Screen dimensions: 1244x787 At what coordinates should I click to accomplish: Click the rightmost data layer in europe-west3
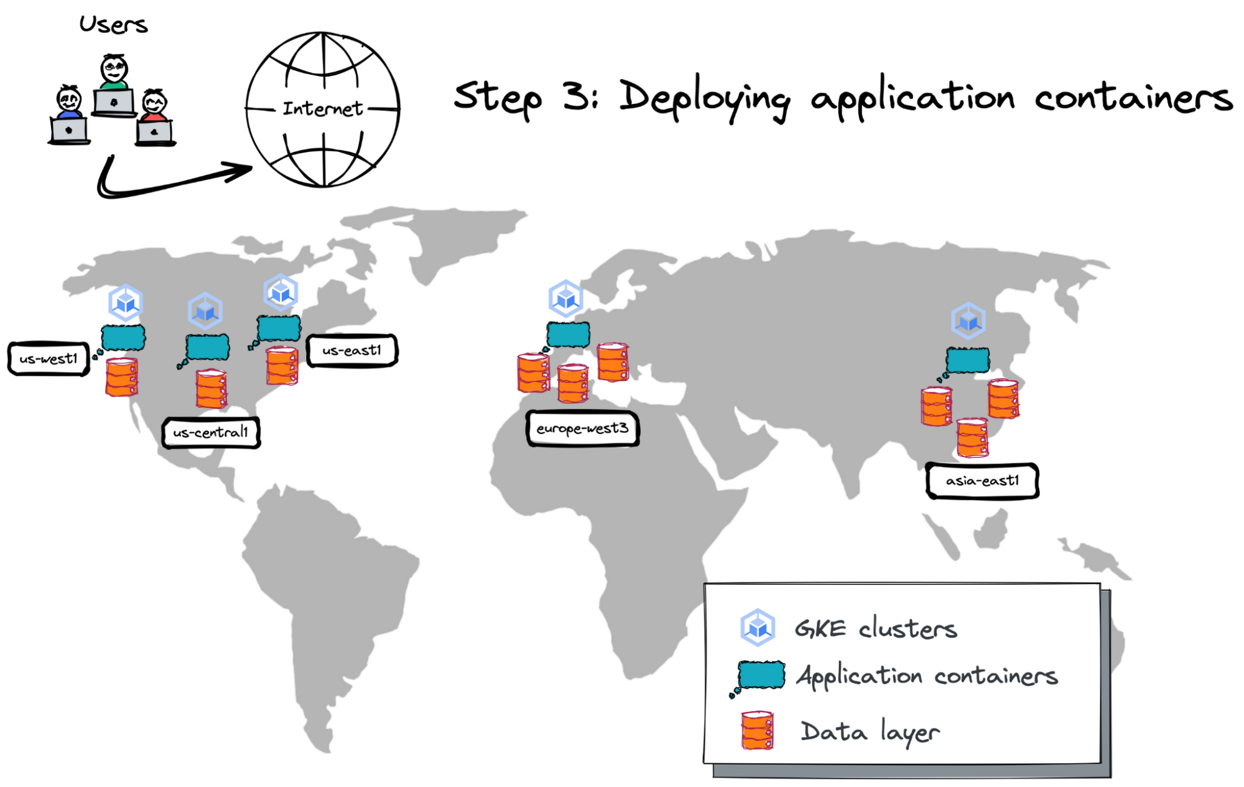(x=613, y=361)
